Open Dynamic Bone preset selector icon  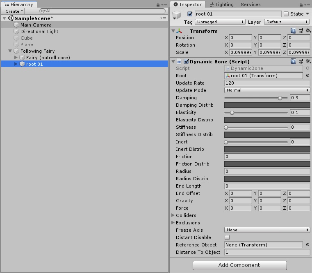pyautogui.click(x=301, y=61)
